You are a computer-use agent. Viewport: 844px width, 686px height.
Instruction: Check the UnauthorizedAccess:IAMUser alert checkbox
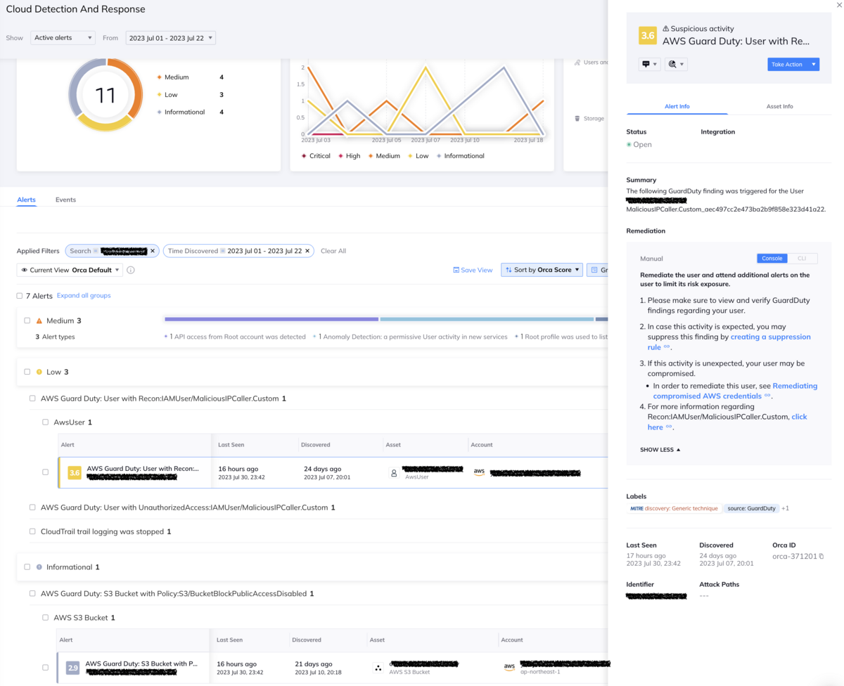(32, 507)
